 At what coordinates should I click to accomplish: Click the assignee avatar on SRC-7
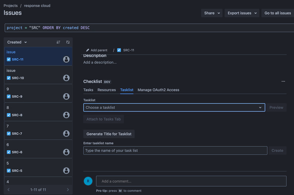pos(66,133)
